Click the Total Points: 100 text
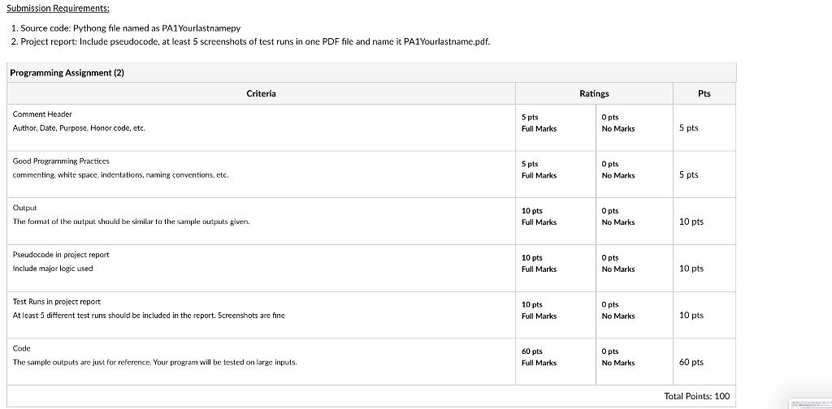 (696, 396)
